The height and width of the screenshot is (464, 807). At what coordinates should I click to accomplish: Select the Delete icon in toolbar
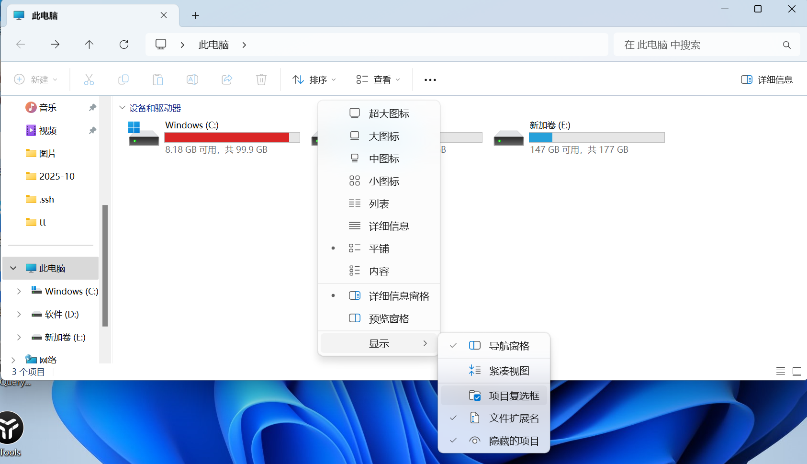click(261, 79)
